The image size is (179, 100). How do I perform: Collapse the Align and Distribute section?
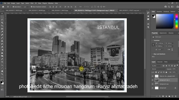coord(152,54)
